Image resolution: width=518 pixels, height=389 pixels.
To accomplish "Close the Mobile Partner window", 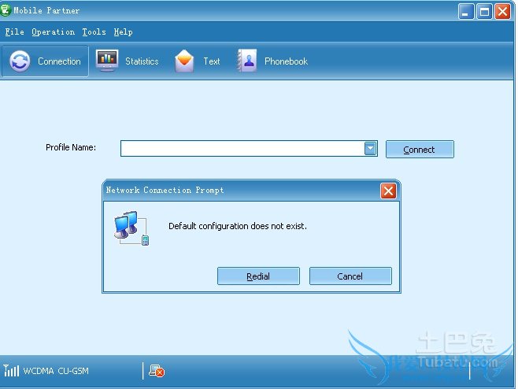I will tap(502, 12).
